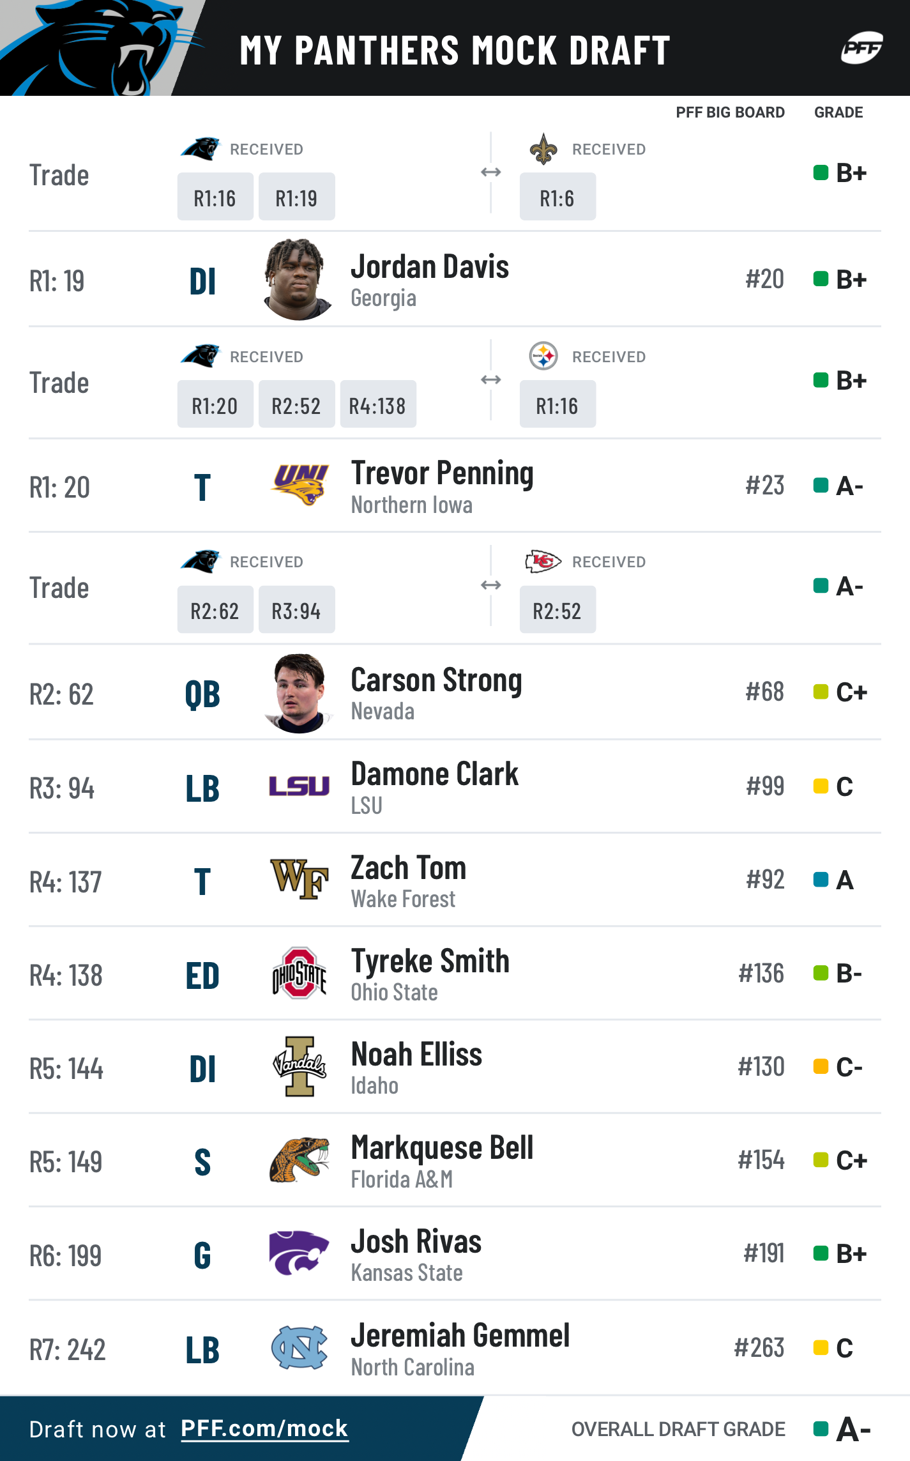
Task: Click Carson Strong headshot photo
Action: (299, 693)
